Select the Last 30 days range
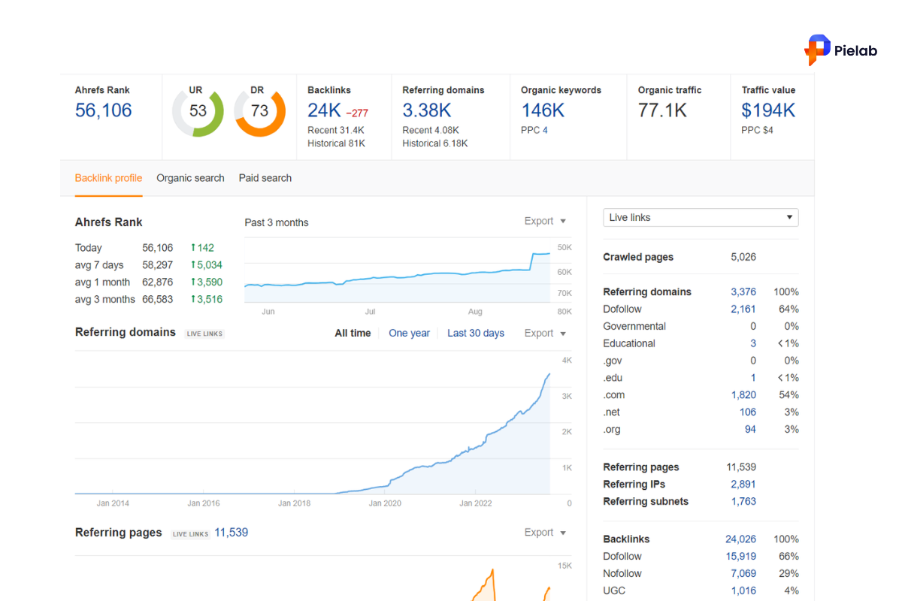Screen dimensions: 902x601 (x=476, y=333)
